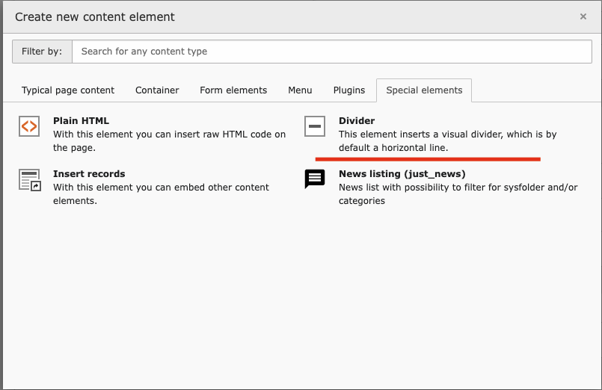Image resolution: width=602 pixels, height=390 pixels.
Task: Select the Divider title link
Action: 357,120
